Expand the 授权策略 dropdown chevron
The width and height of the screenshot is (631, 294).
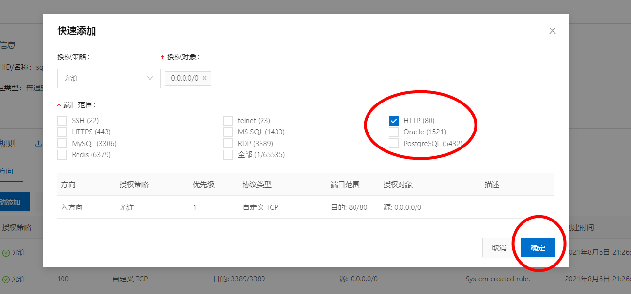149,78
